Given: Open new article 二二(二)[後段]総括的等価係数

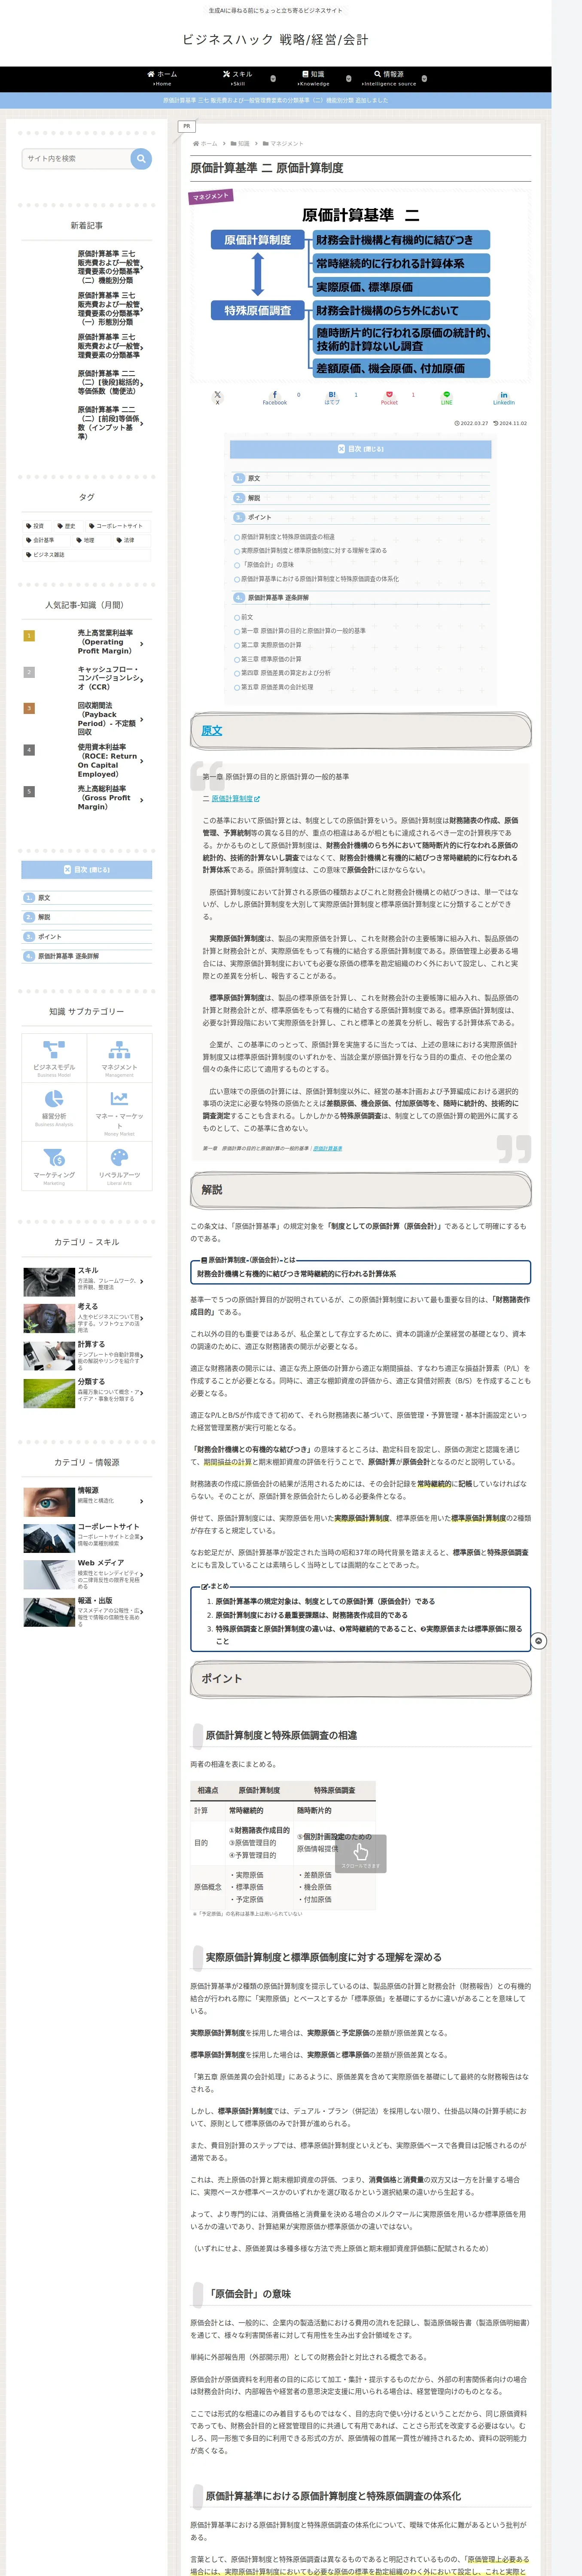Looking at the screenshot, I should pyautogui.click(x=108, y=382).
